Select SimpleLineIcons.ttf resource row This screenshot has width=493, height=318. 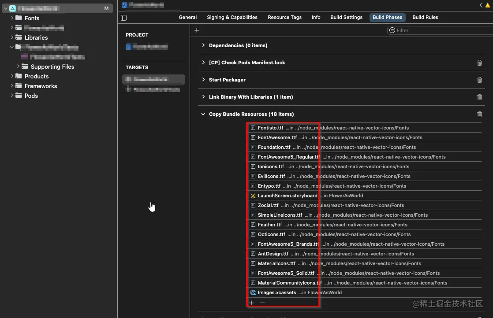pyautogui.click(x=365, y=215)
